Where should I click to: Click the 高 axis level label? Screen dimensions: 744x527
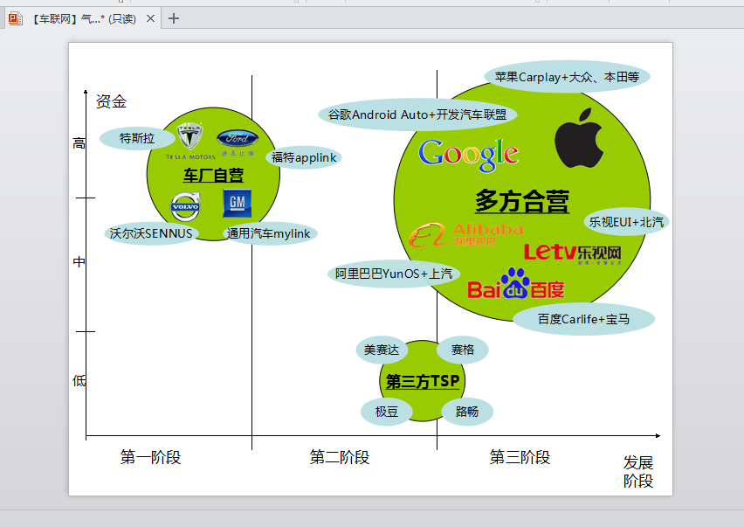(x=79, y=143)
